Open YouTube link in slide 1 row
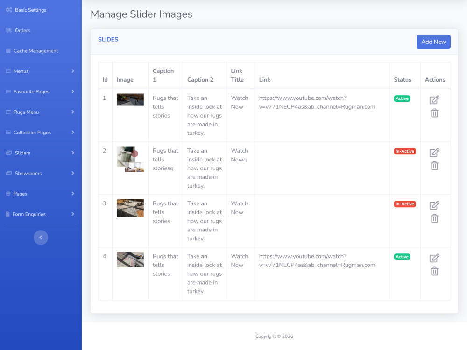 (x=317, y=102)
